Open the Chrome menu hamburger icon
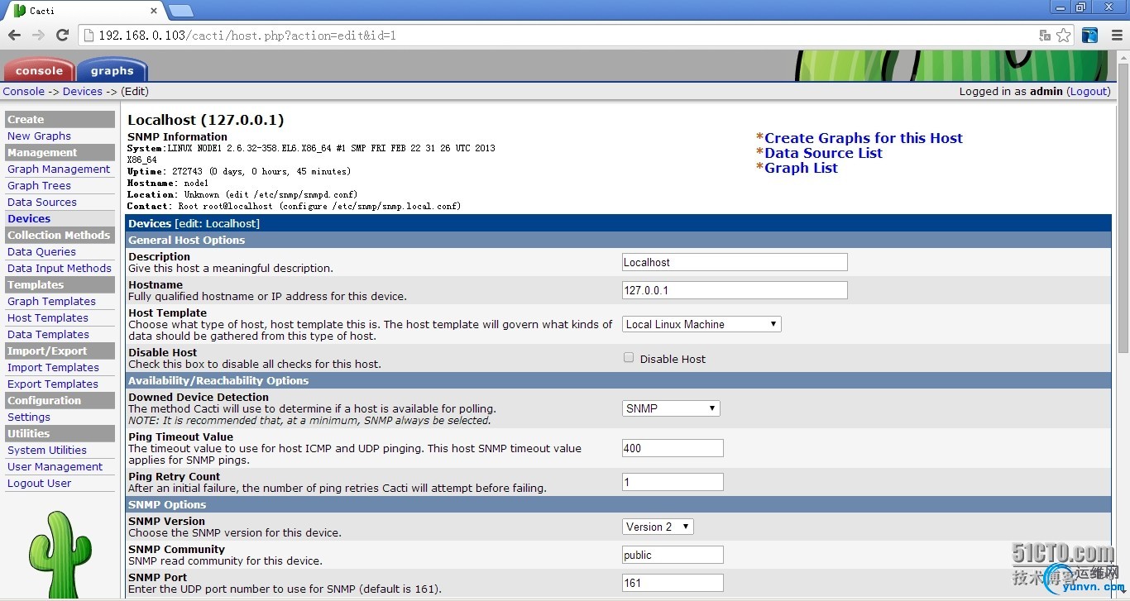Screen dimensions: 1130x601 click(1116, 36)
